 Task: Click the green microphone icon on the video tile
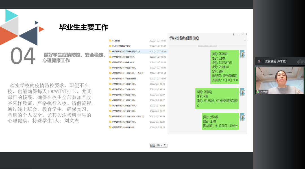(x=258, y=92)
